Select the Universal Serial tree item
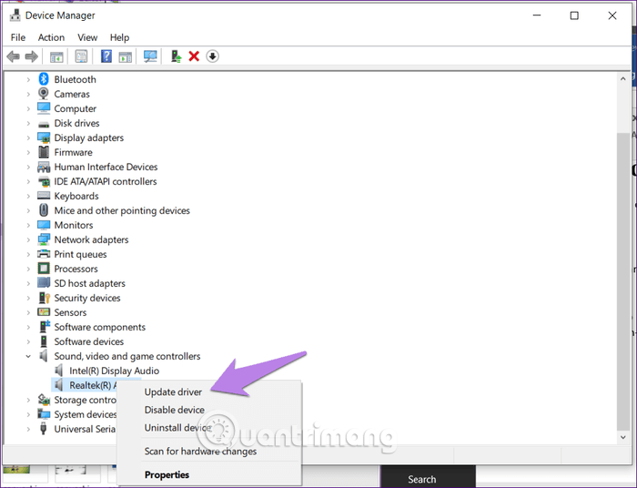The height and width of the screenshot is (488, 637). click(x=85, y=429)
